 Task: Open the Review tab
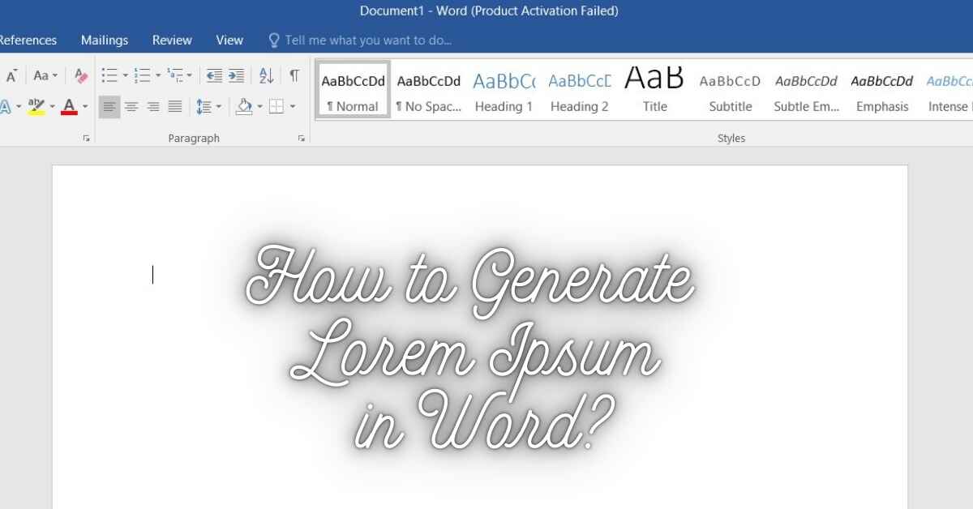coord(172,40)
